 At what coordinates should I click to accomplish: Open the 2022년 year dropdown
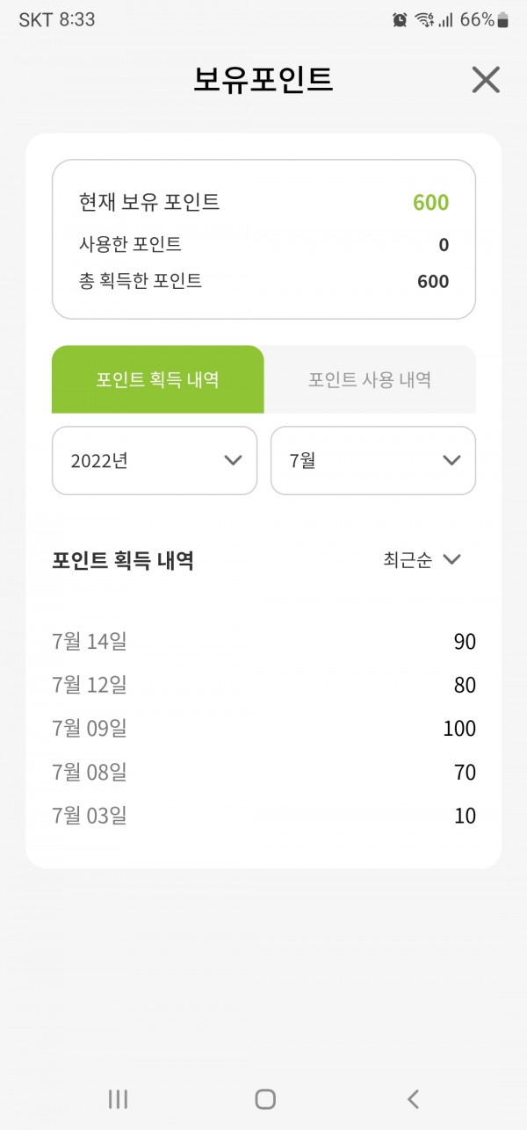155,460
